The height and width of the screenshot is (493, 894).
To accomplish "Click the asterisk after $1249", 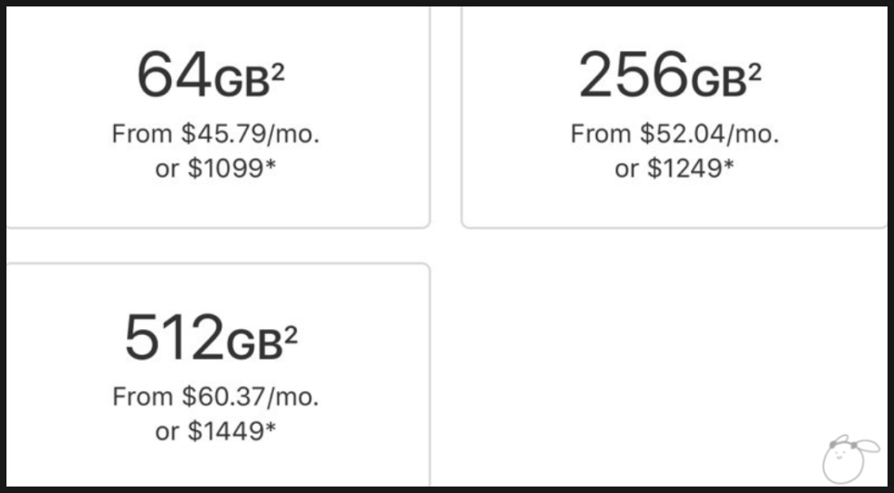I will pyautogui.click(x=730, y=167).
